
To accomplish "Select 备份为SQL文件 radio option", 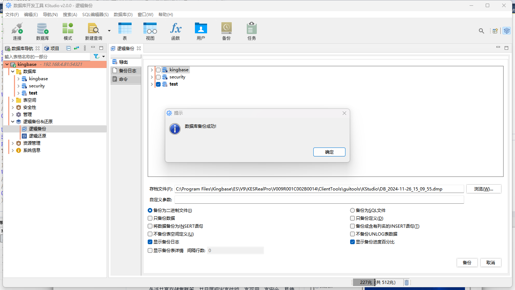I will 352,211.
